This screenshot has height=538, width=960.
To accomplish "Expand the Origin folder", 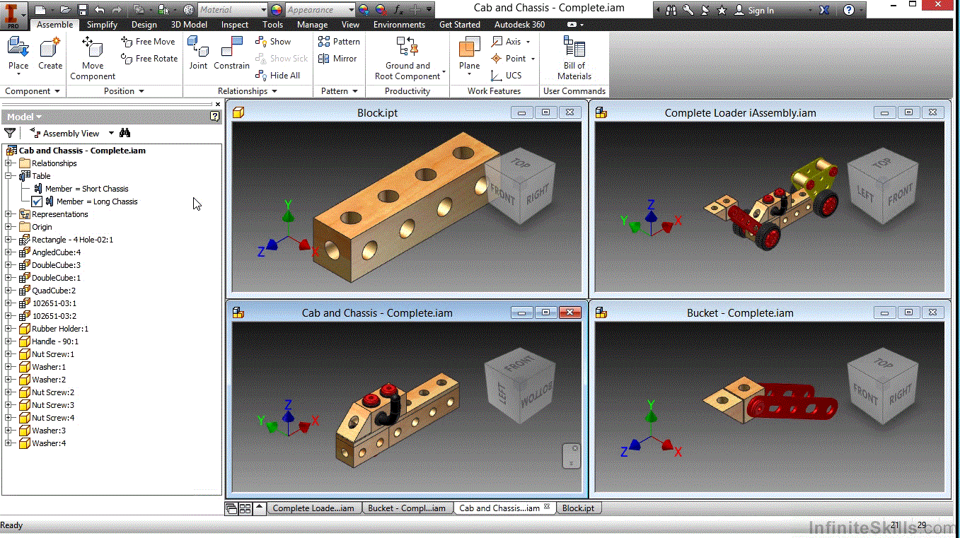I will (x=8, y=227).
